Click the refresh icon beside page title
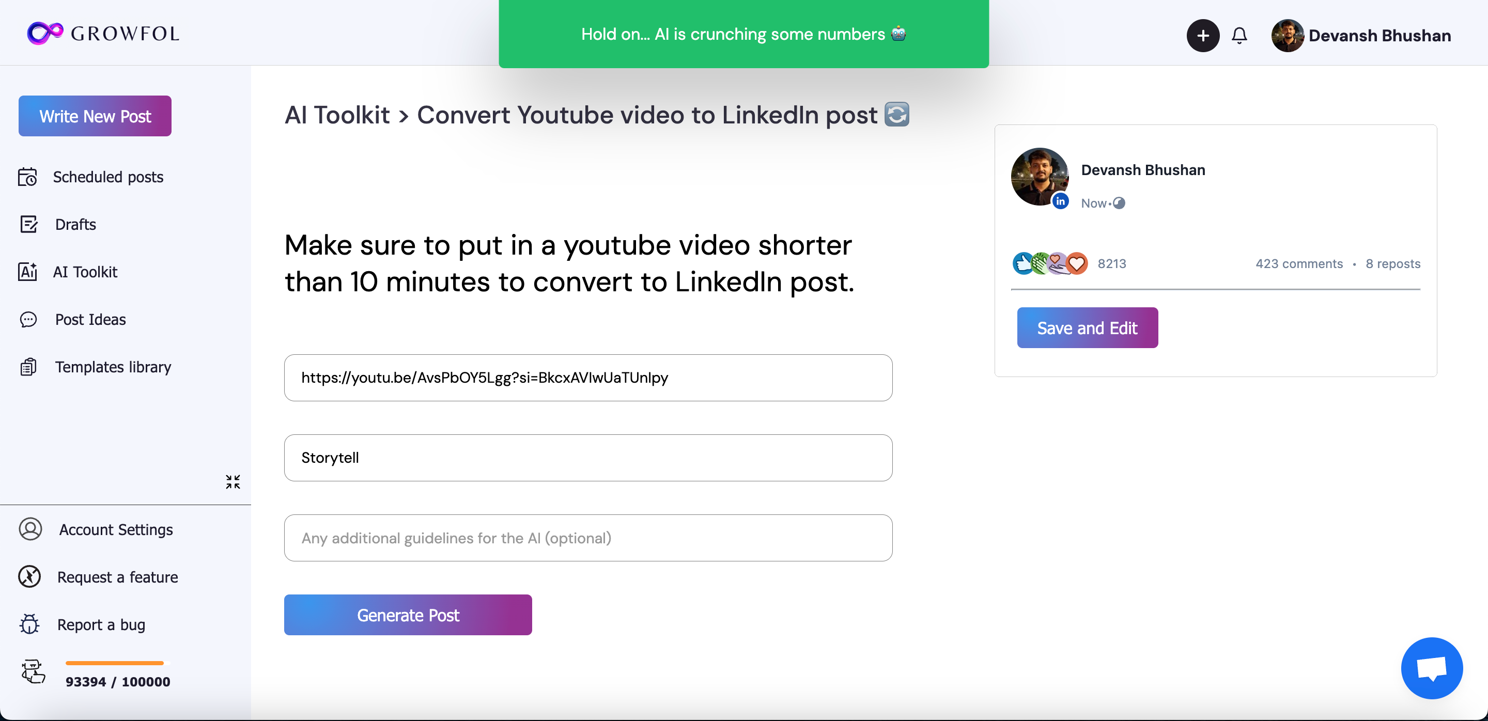This screenshot has width=1488, height=721. pyautogui.click(x=896, y=114)
